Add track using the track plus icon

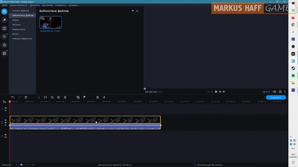[x=4, y=102]
